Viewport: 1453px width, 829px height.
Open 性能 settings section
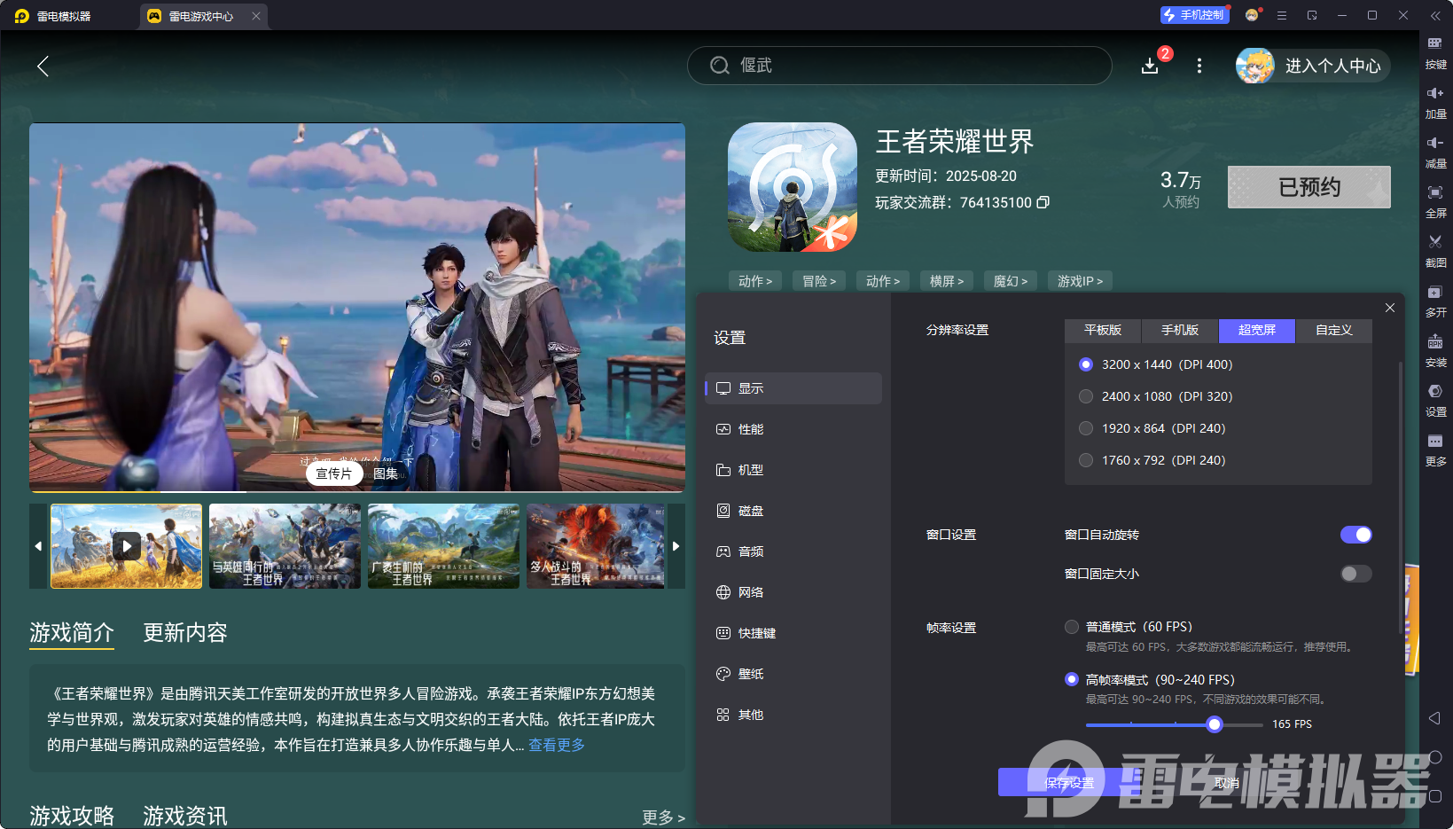[x=793, y=429]
